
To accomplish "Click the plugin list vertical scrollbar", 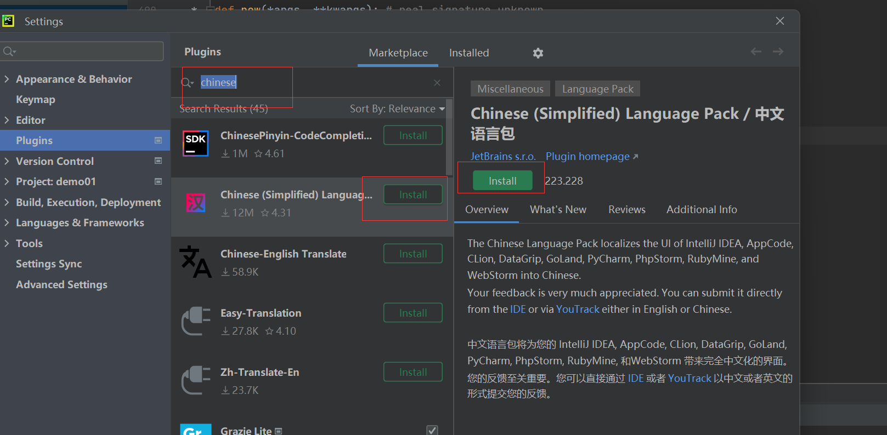I will (449, 137).
